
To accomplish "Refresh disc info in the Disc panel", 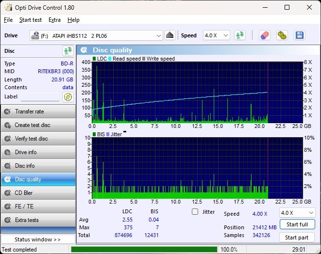I will pos(68,51).
